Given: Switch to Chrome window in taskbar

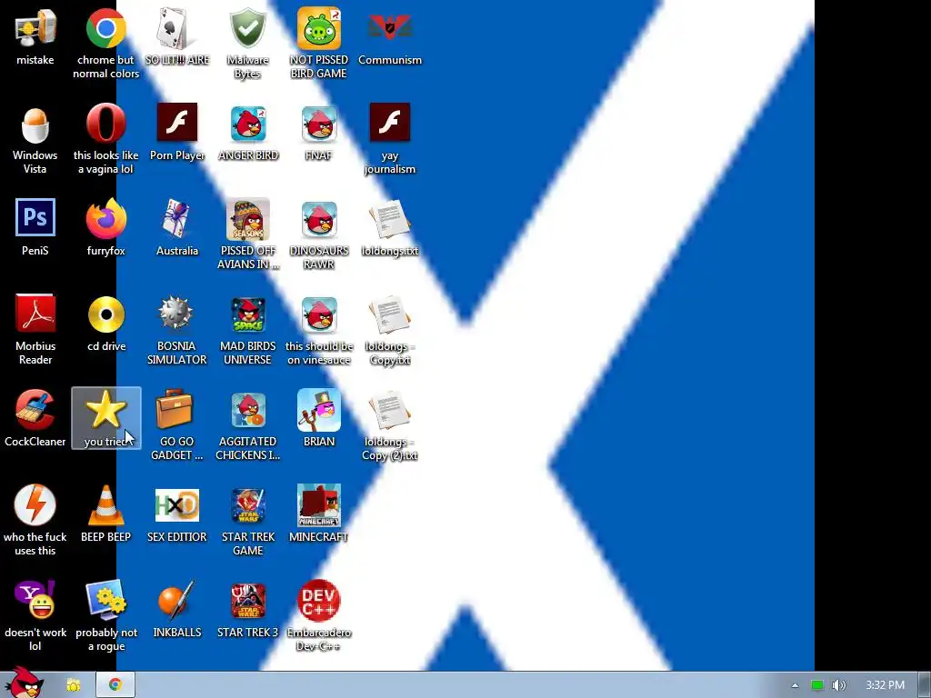Looking at the screenshot, I should pyautogui.click(x=115, y=685).
